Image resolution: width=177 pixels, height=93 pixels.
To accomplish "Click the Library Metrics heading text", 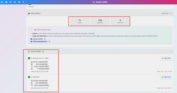I will pos(35,13).
